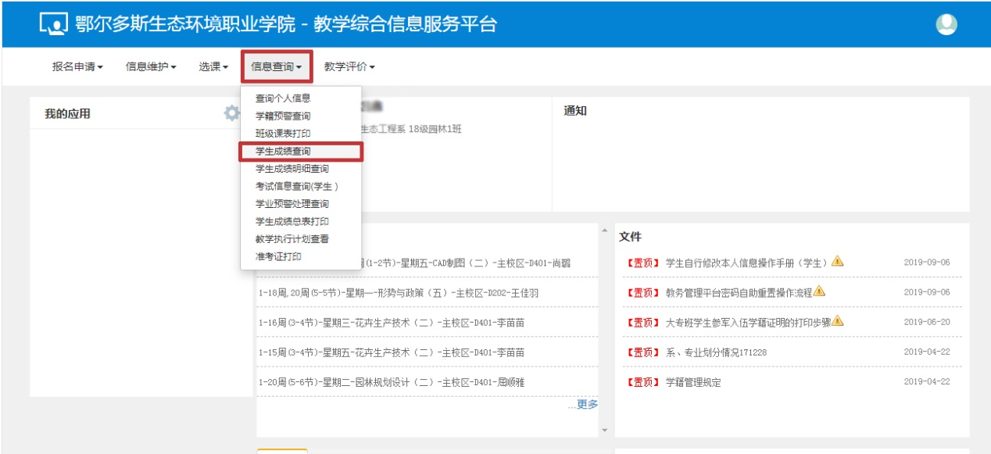
Task: Click the gear icon in 我的应用 panel
Action: click(232, 113)
